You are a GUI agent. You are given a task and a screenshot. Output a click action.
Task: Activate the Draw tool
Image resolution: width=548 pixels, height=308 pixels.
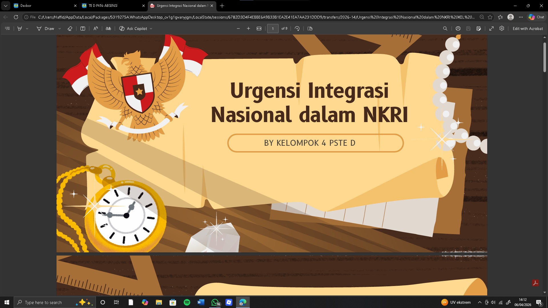[x=45, y=29]
